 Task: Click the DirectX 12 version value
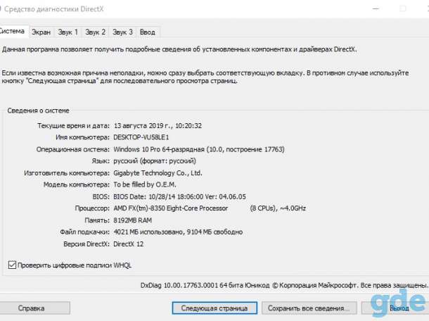(x=128, y=244)
